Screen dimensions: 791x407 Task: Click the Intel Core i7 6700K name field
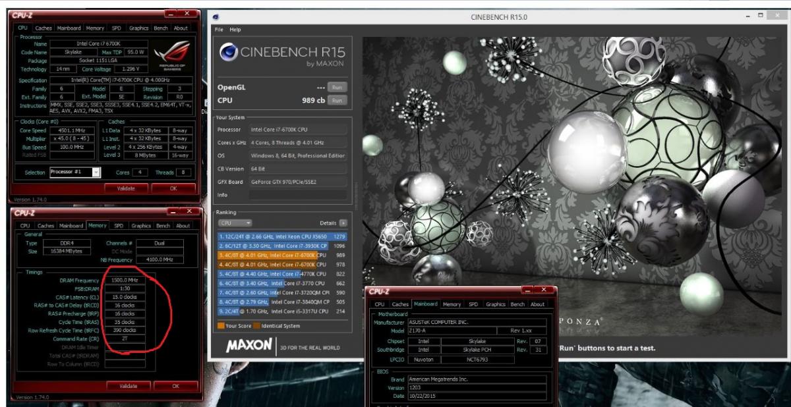(98, 43)
